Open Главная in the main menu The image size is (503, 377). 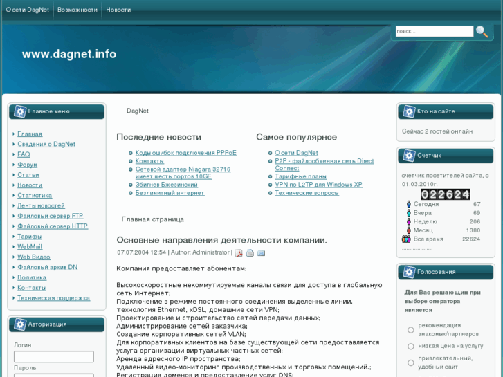30,134
